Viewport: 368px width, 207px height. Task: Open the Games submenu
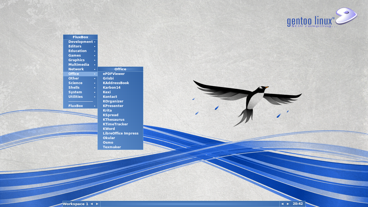80,56
